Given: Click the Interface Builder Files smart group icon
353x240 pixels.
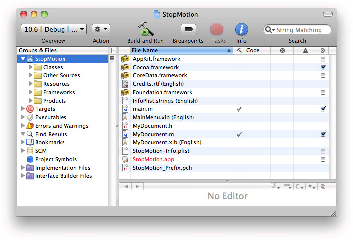Looking at the screenshot, I should click(x=30, y=176).
